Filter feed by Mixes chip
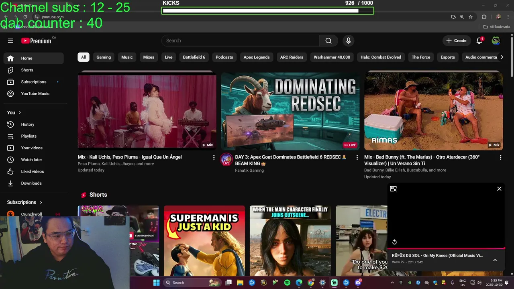The height and width of the screenshot is (289, 514). 149,57
